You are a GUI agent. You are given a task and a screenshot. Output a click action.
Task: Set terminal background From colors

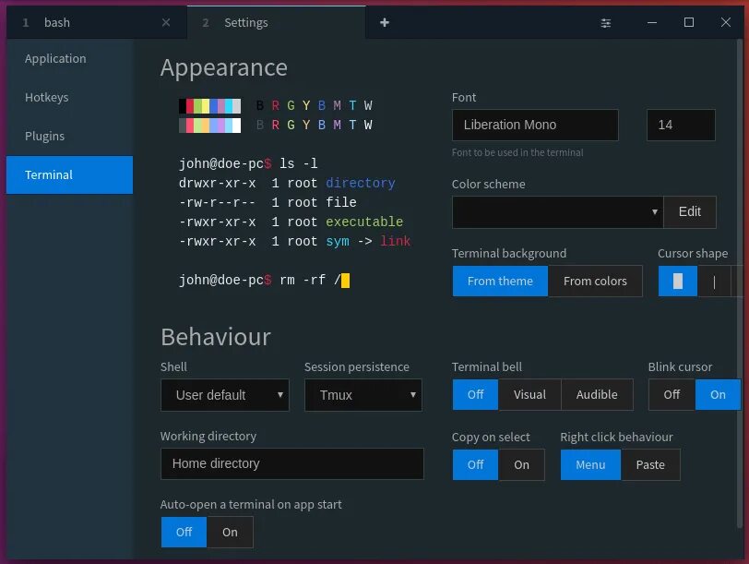tap(595, 281)
